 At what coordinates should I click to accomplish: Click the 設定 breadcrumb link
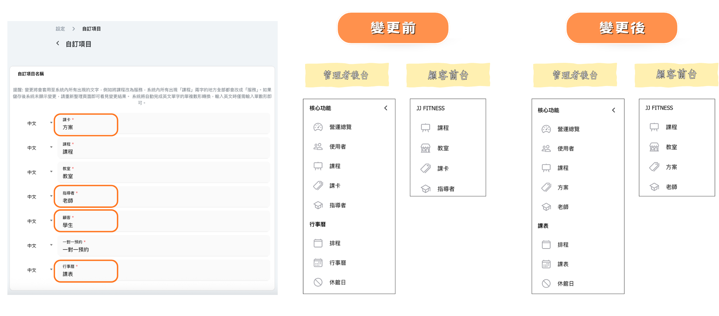60,29
